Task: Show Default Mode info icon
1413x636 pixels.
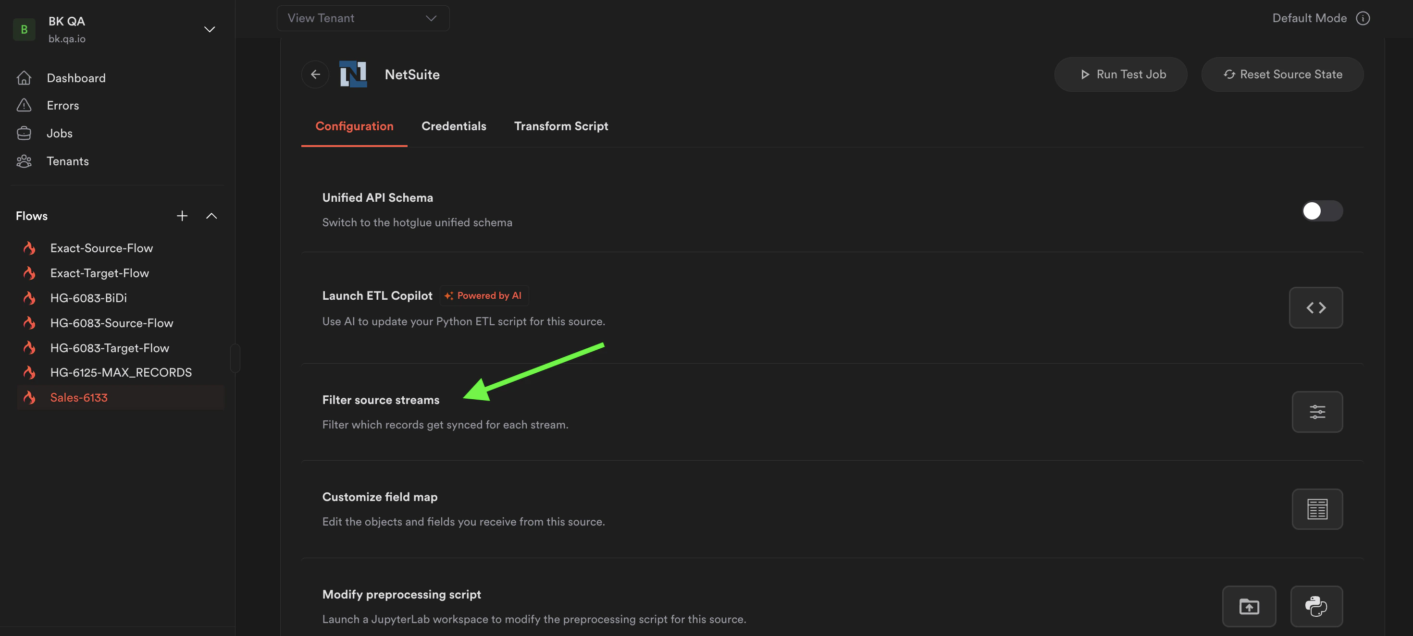Action: click(x=1363, y=18)
